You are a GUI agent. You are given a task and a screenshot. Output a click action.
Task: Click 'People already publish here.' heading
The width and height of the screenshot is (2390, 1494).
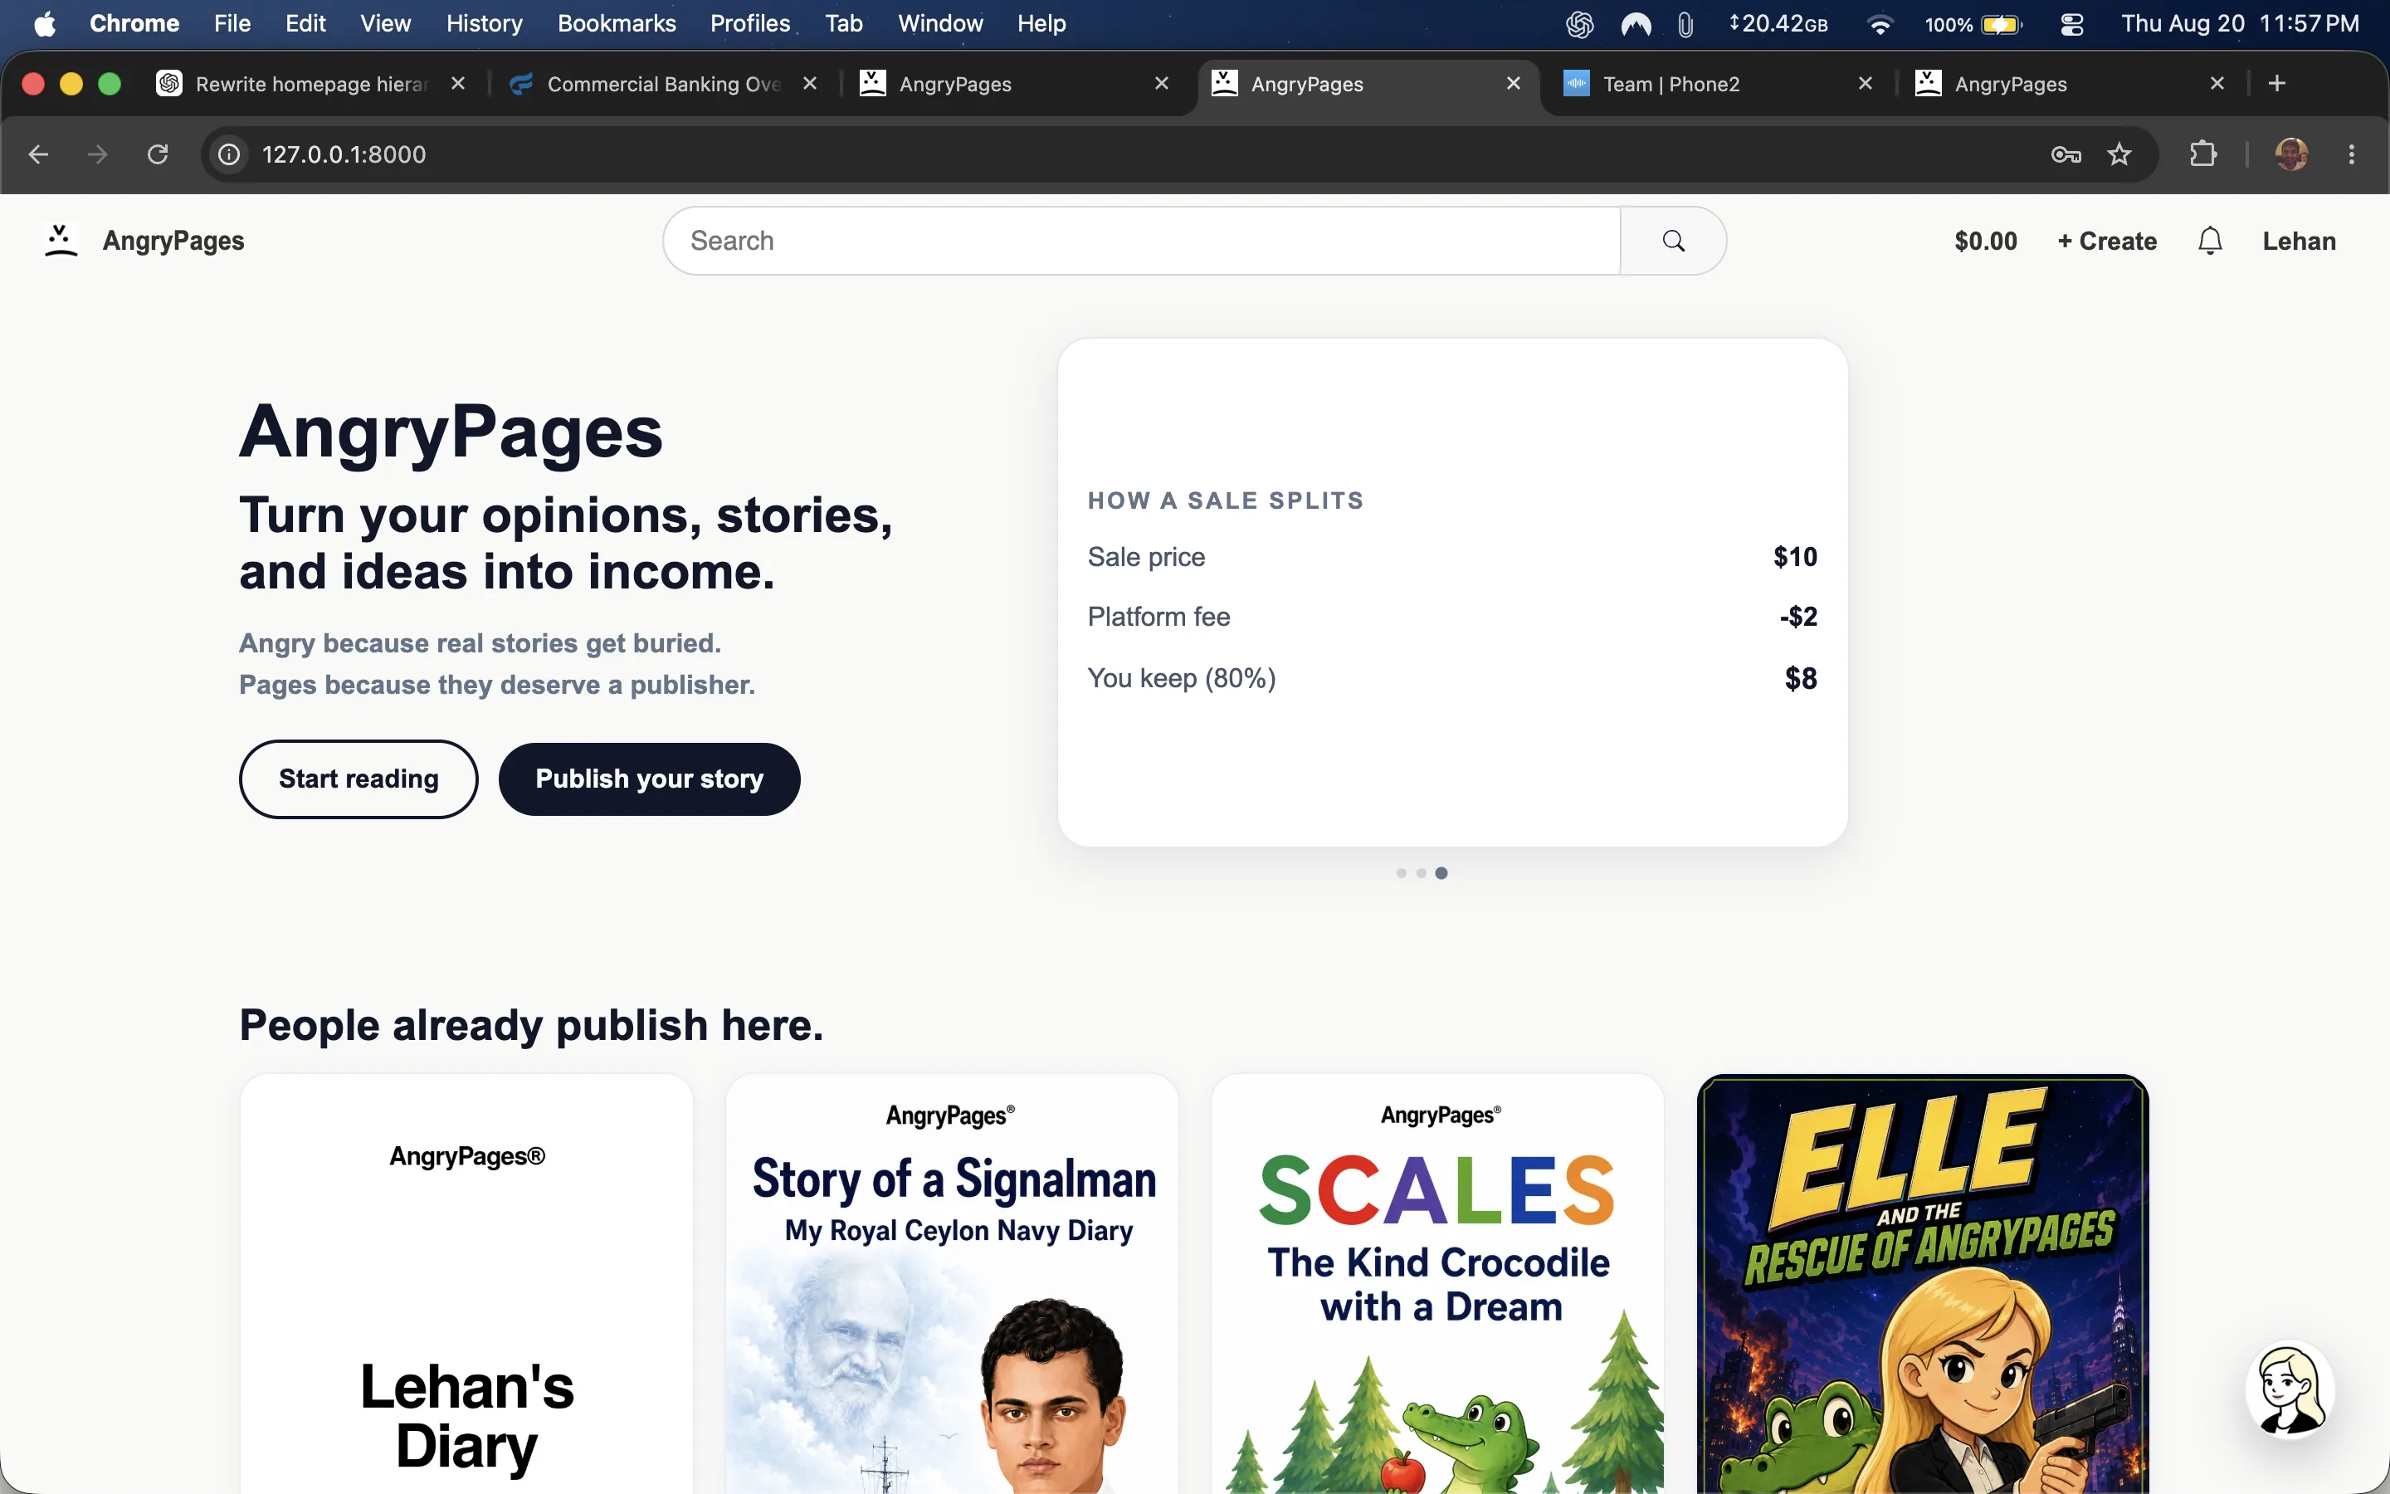point(531,1025)
